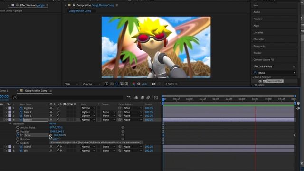
Task: Click the Reset link for Transform
Action: [x=53, y=123]
